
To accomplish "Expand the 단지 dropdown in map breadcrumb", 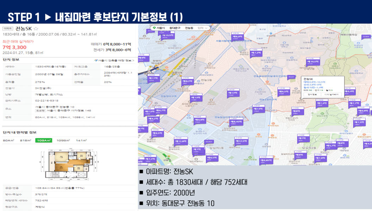I will [x=203, y=28].
